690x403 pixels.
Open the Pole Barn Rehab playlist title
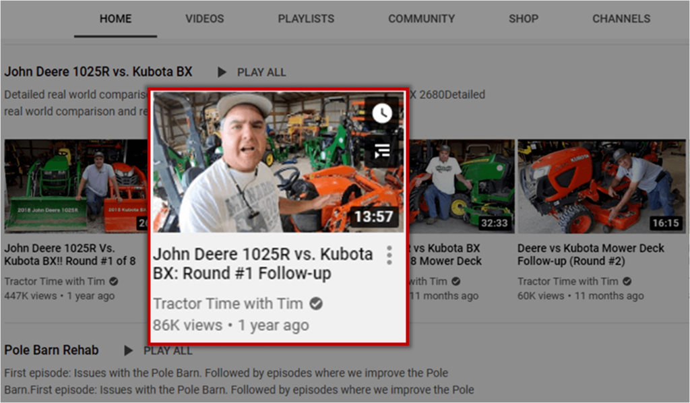click(51, 350)
